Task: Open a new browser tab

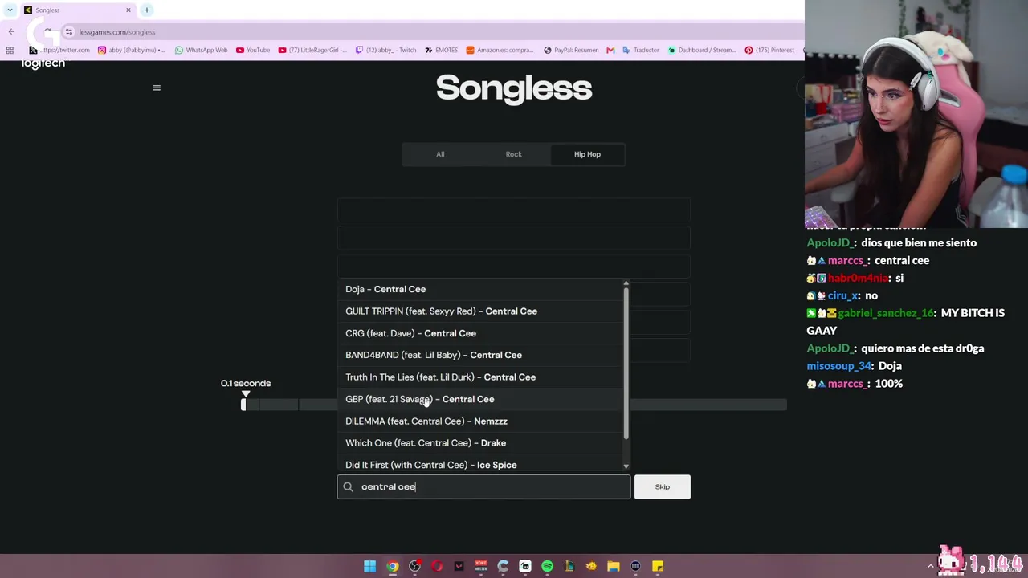Action: click(x=147, y=10)
